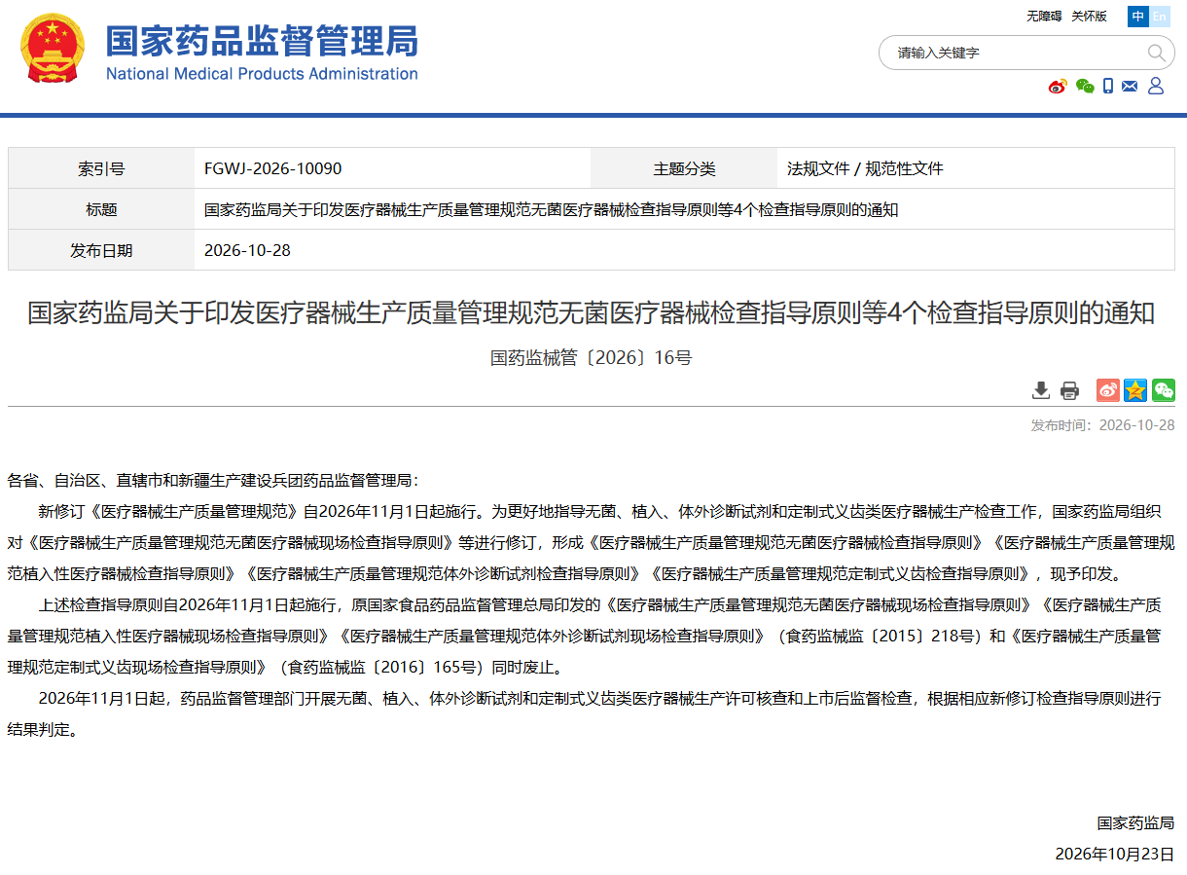The width and height of the screenshot is (1187, 875).
Task: Download the document via download icon
Action: click(x=1041, y=390)
